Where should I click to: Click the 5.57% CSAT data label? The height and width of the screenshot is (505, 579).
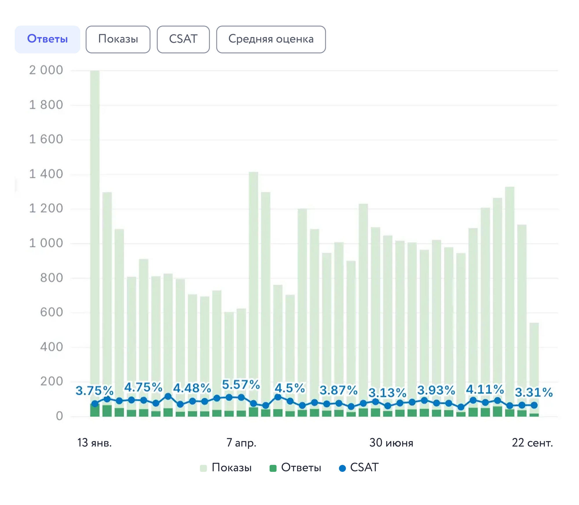[x=241, y=385]
